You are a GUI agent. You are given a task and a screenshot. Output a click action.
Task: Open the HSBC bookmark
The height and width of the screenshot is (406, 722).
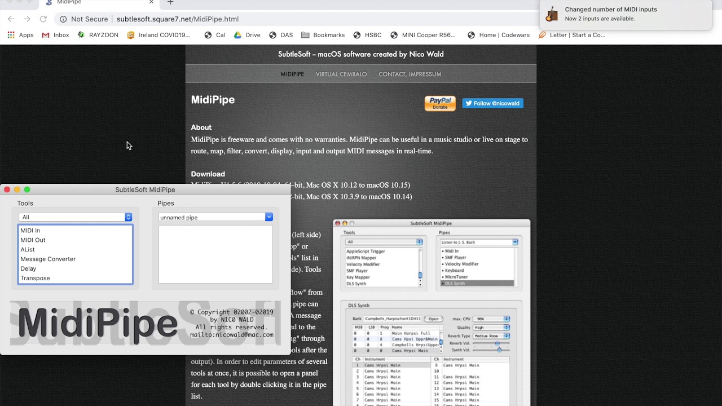tap(368, 35)
